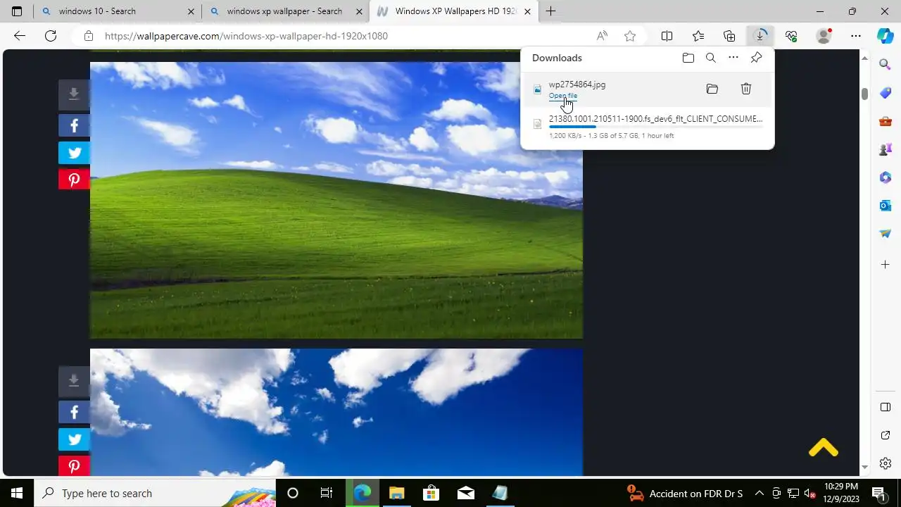This screenshot has height=507, width=901.
Task: Toggle the Downloads toolbar button
Action: click(760, 36)
